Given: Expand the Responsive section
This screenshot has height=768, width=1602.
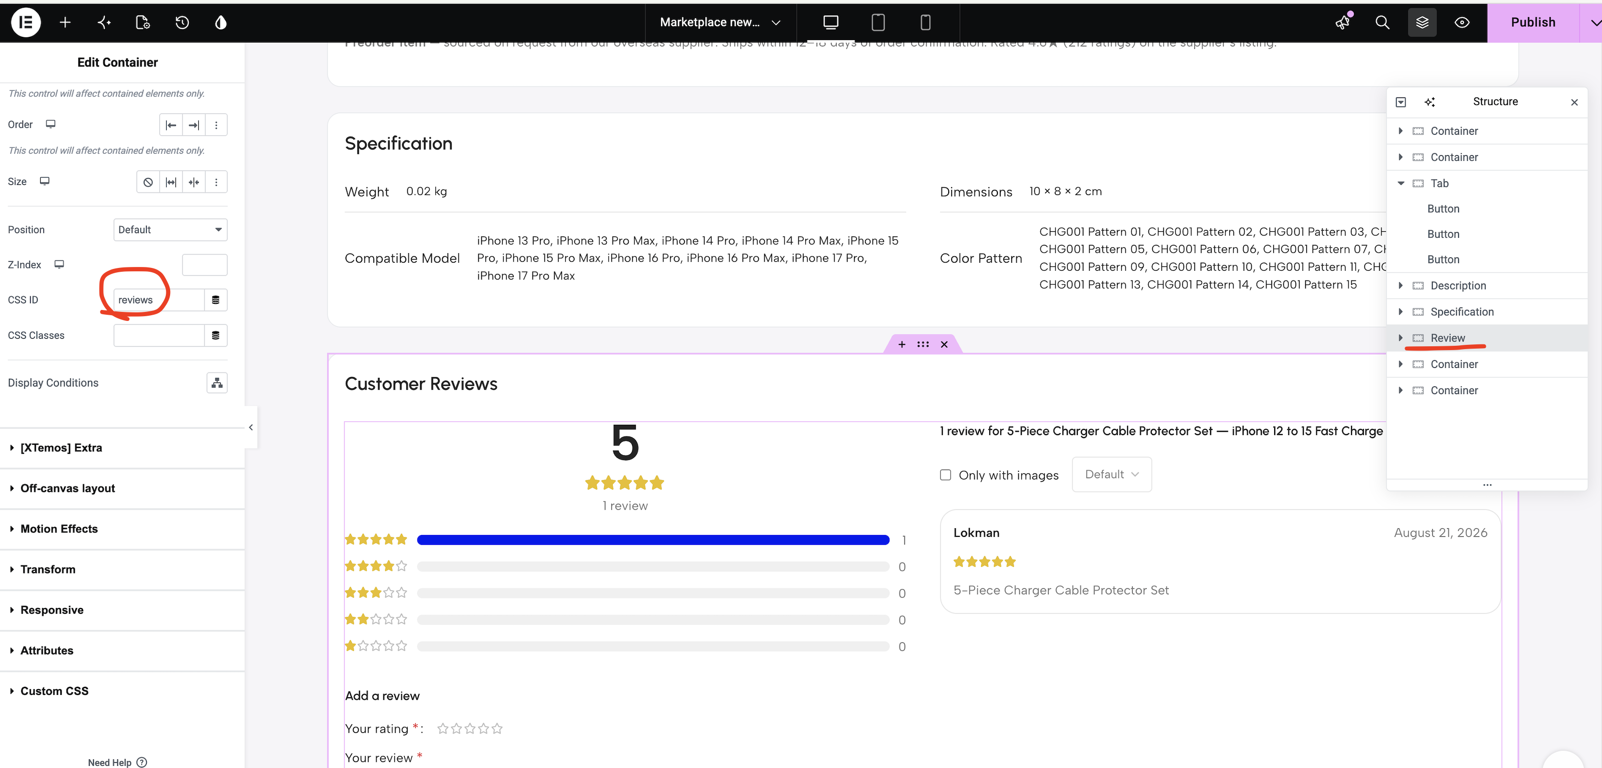Looking at the screenshot, I should (x=122, y=610).
